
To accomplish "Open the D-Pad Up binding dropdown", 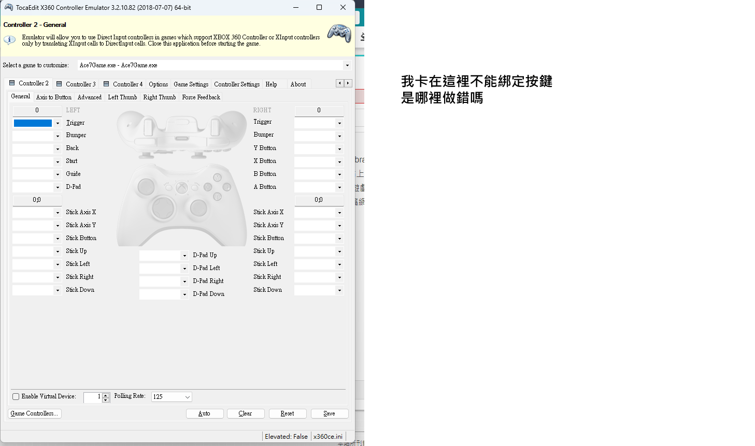I will click(x=184, y=255).
